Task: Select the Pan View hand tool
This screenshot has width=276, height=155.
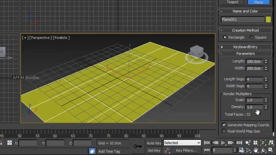Action: [x=256, y=150]
